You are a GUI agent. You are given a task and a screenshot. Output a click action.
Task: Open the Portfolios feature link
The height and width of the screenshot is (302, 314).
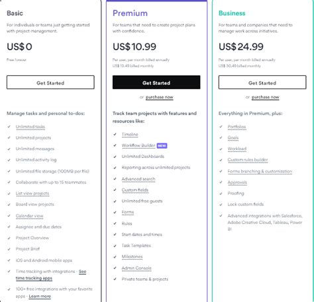point(236,127)
